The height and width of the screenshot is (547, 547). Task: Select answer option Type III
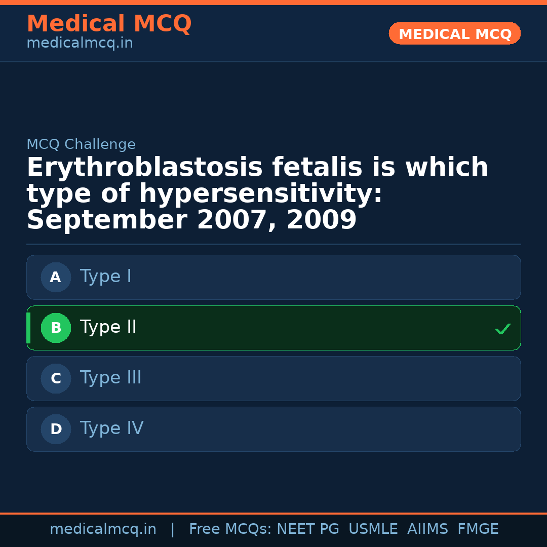[273, 378]
